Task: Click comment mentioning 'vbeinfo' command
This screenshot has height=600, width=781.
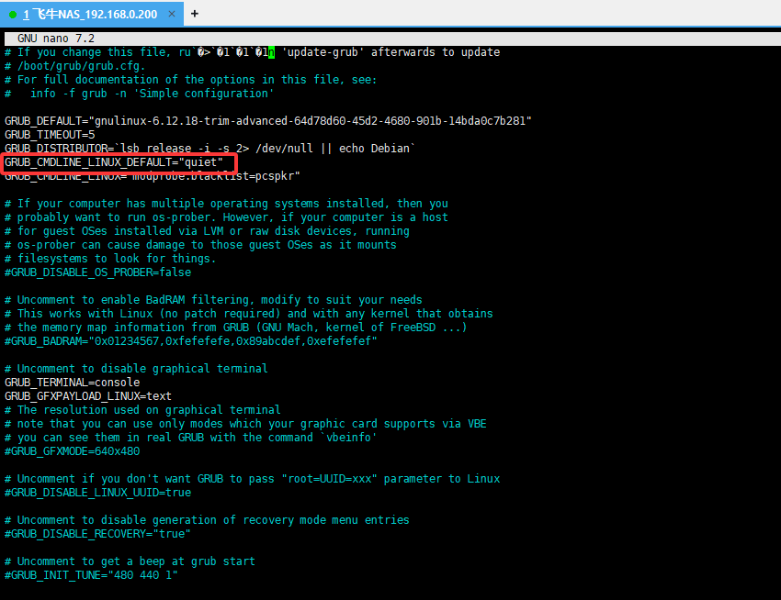Action: pos(191,438)
